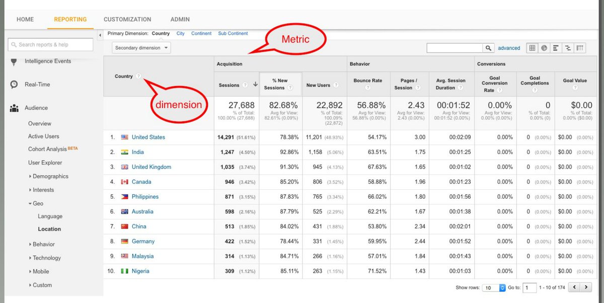Image resolution: width=604 pixels, height=303 pixels.
Task: Open the Secondary dimension dropdown
Action: click(x=141, y=48)
